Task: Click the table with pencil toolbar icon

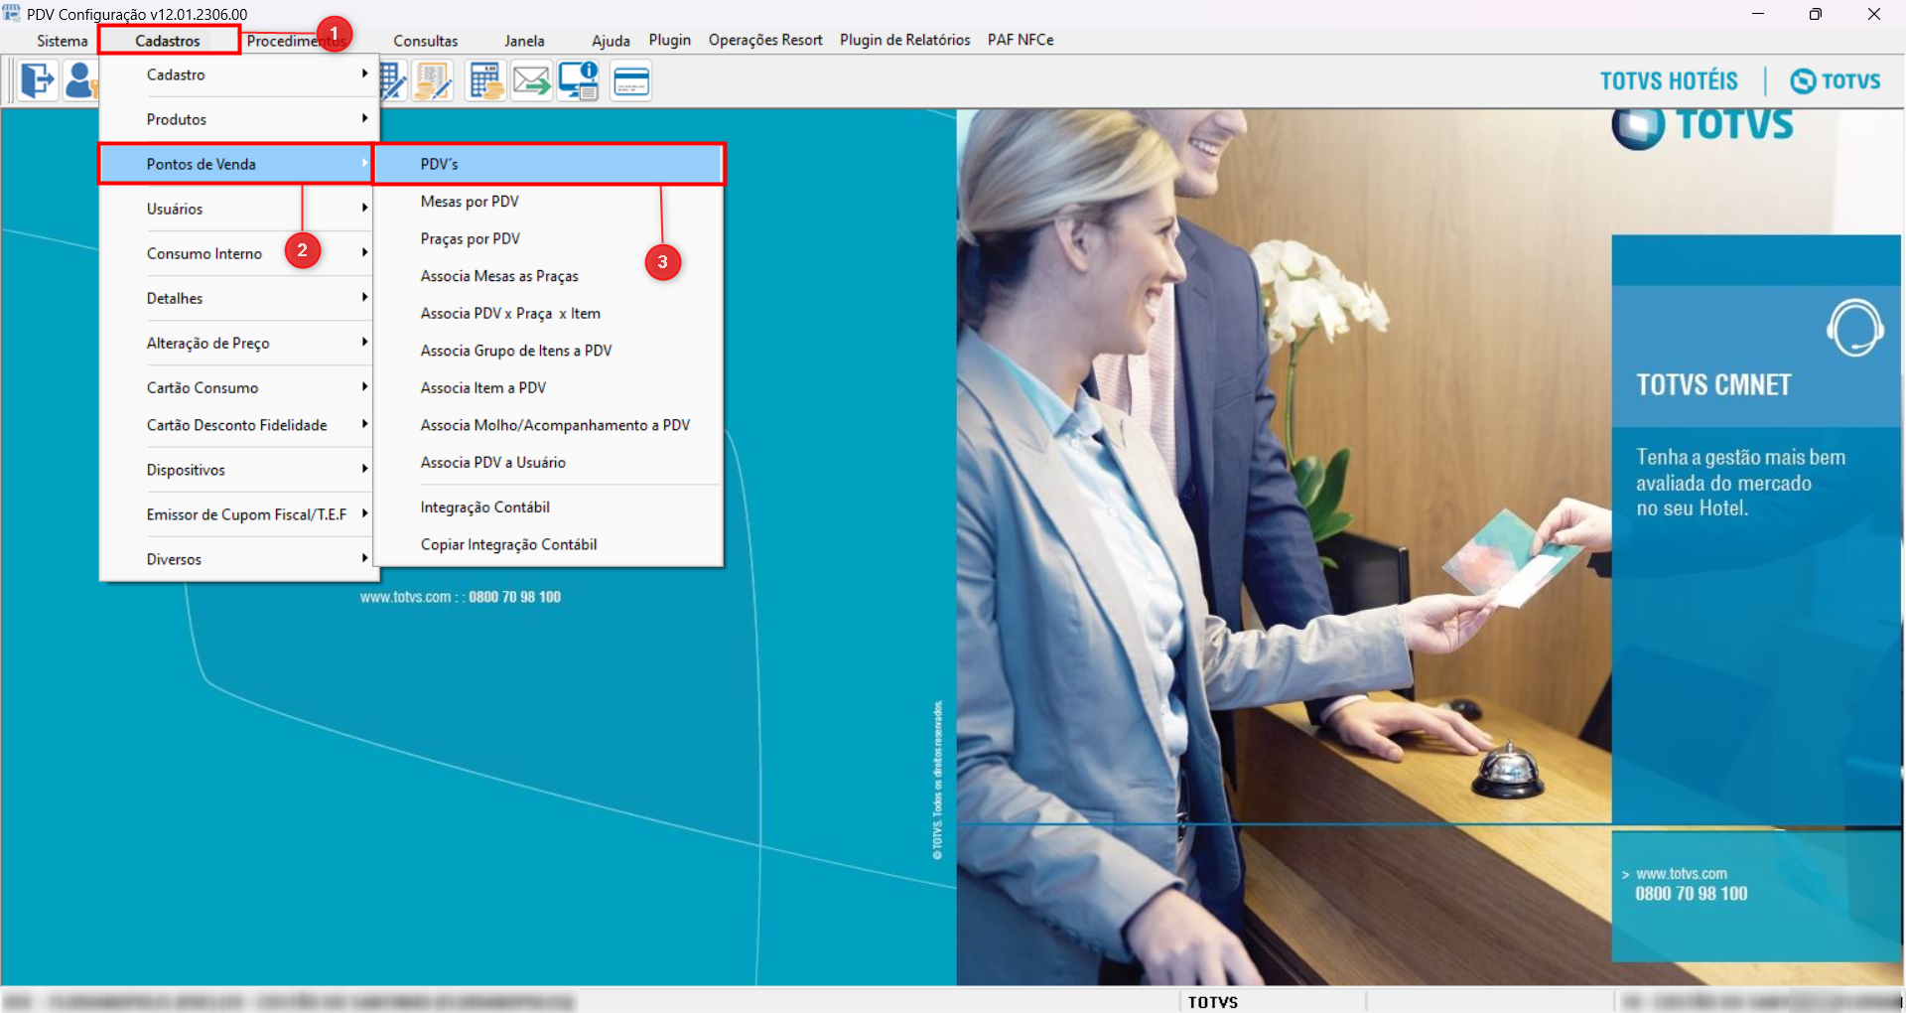Action: coord(393,80)
